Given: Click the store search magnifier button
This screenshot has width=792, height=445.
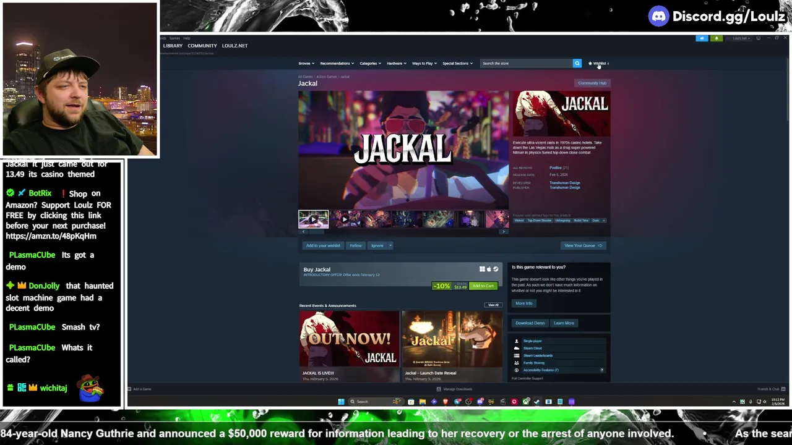Looking at the screenshot, I should 577,63.
